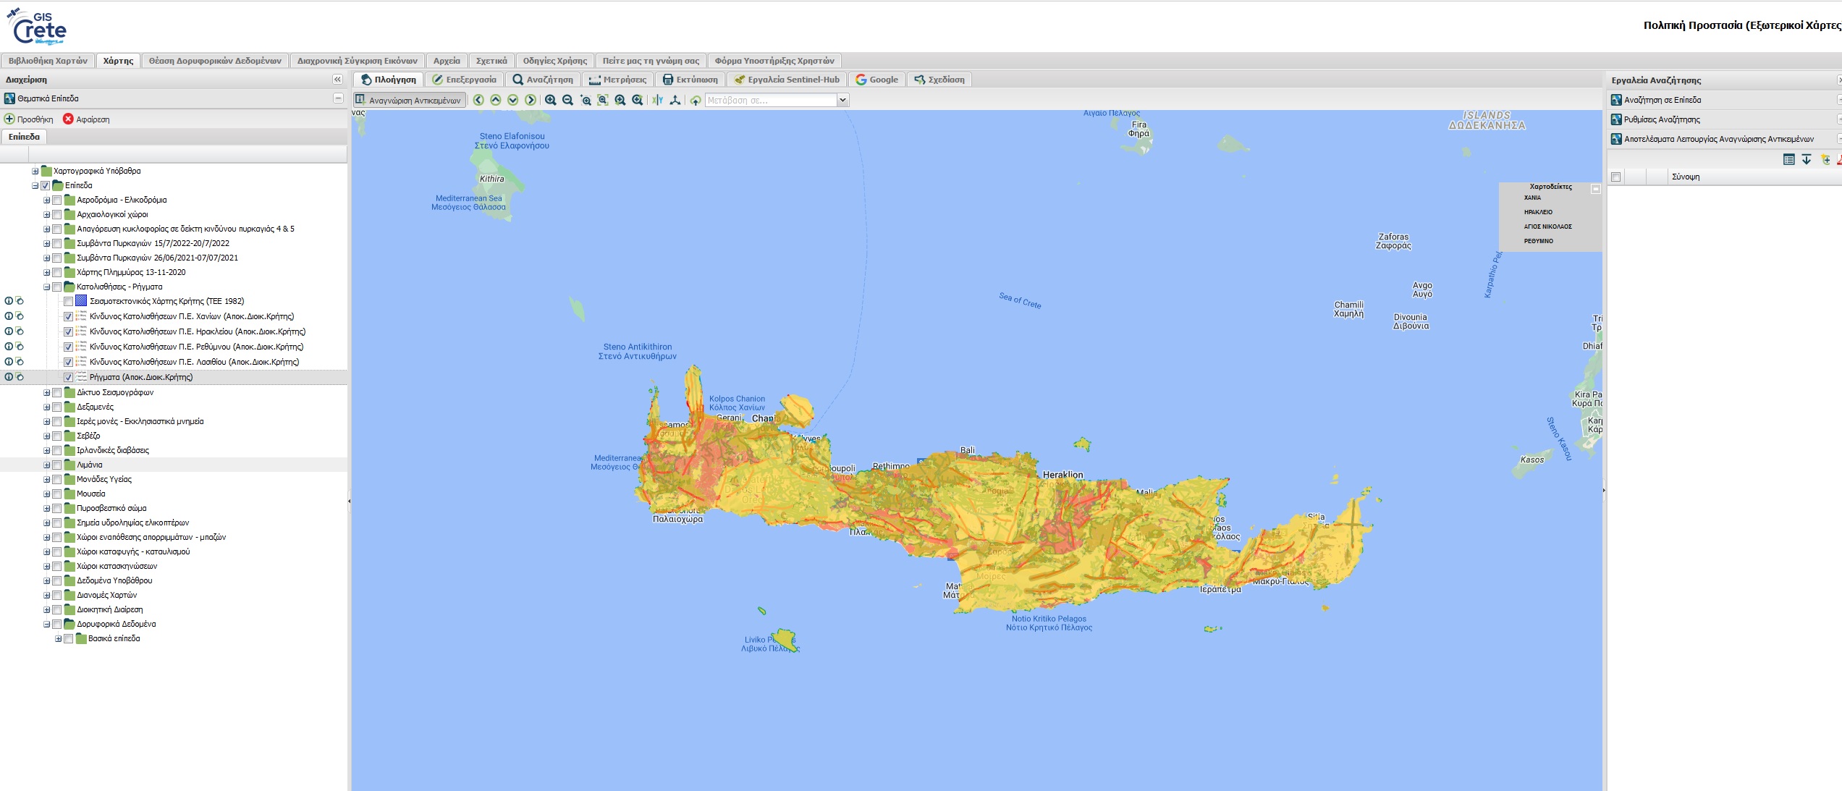Pan map down with the down arrow icon
This screenshot has width=1842, height=791.
click(513, 100)
